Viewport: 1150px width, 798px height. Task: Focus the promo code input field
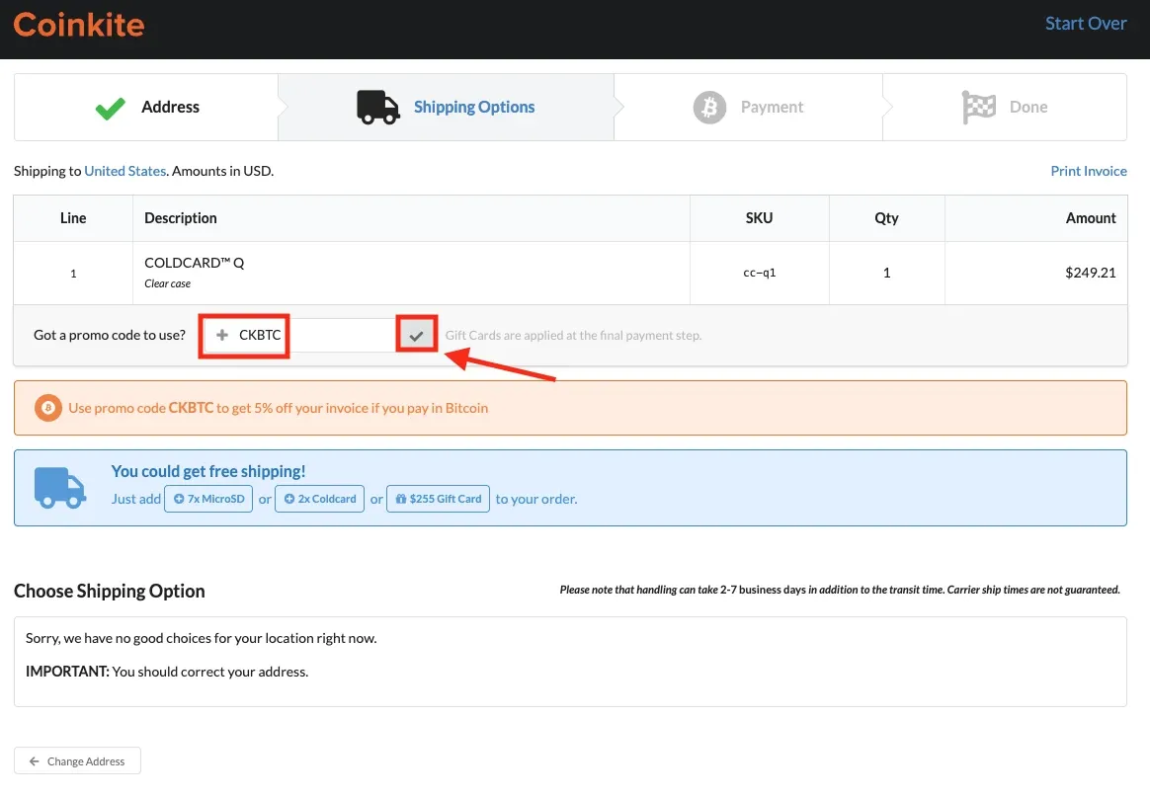300,335
